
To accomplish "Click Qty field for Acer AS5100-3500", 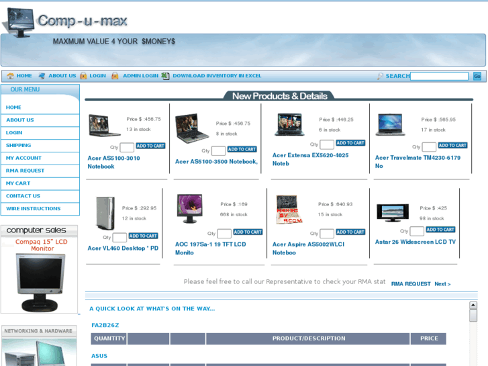I will click(x=218, y=150).
